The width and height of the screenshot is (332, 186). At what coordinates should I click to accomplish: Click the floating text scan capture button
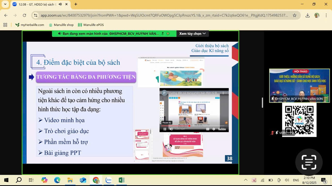[x=309, y=162]
